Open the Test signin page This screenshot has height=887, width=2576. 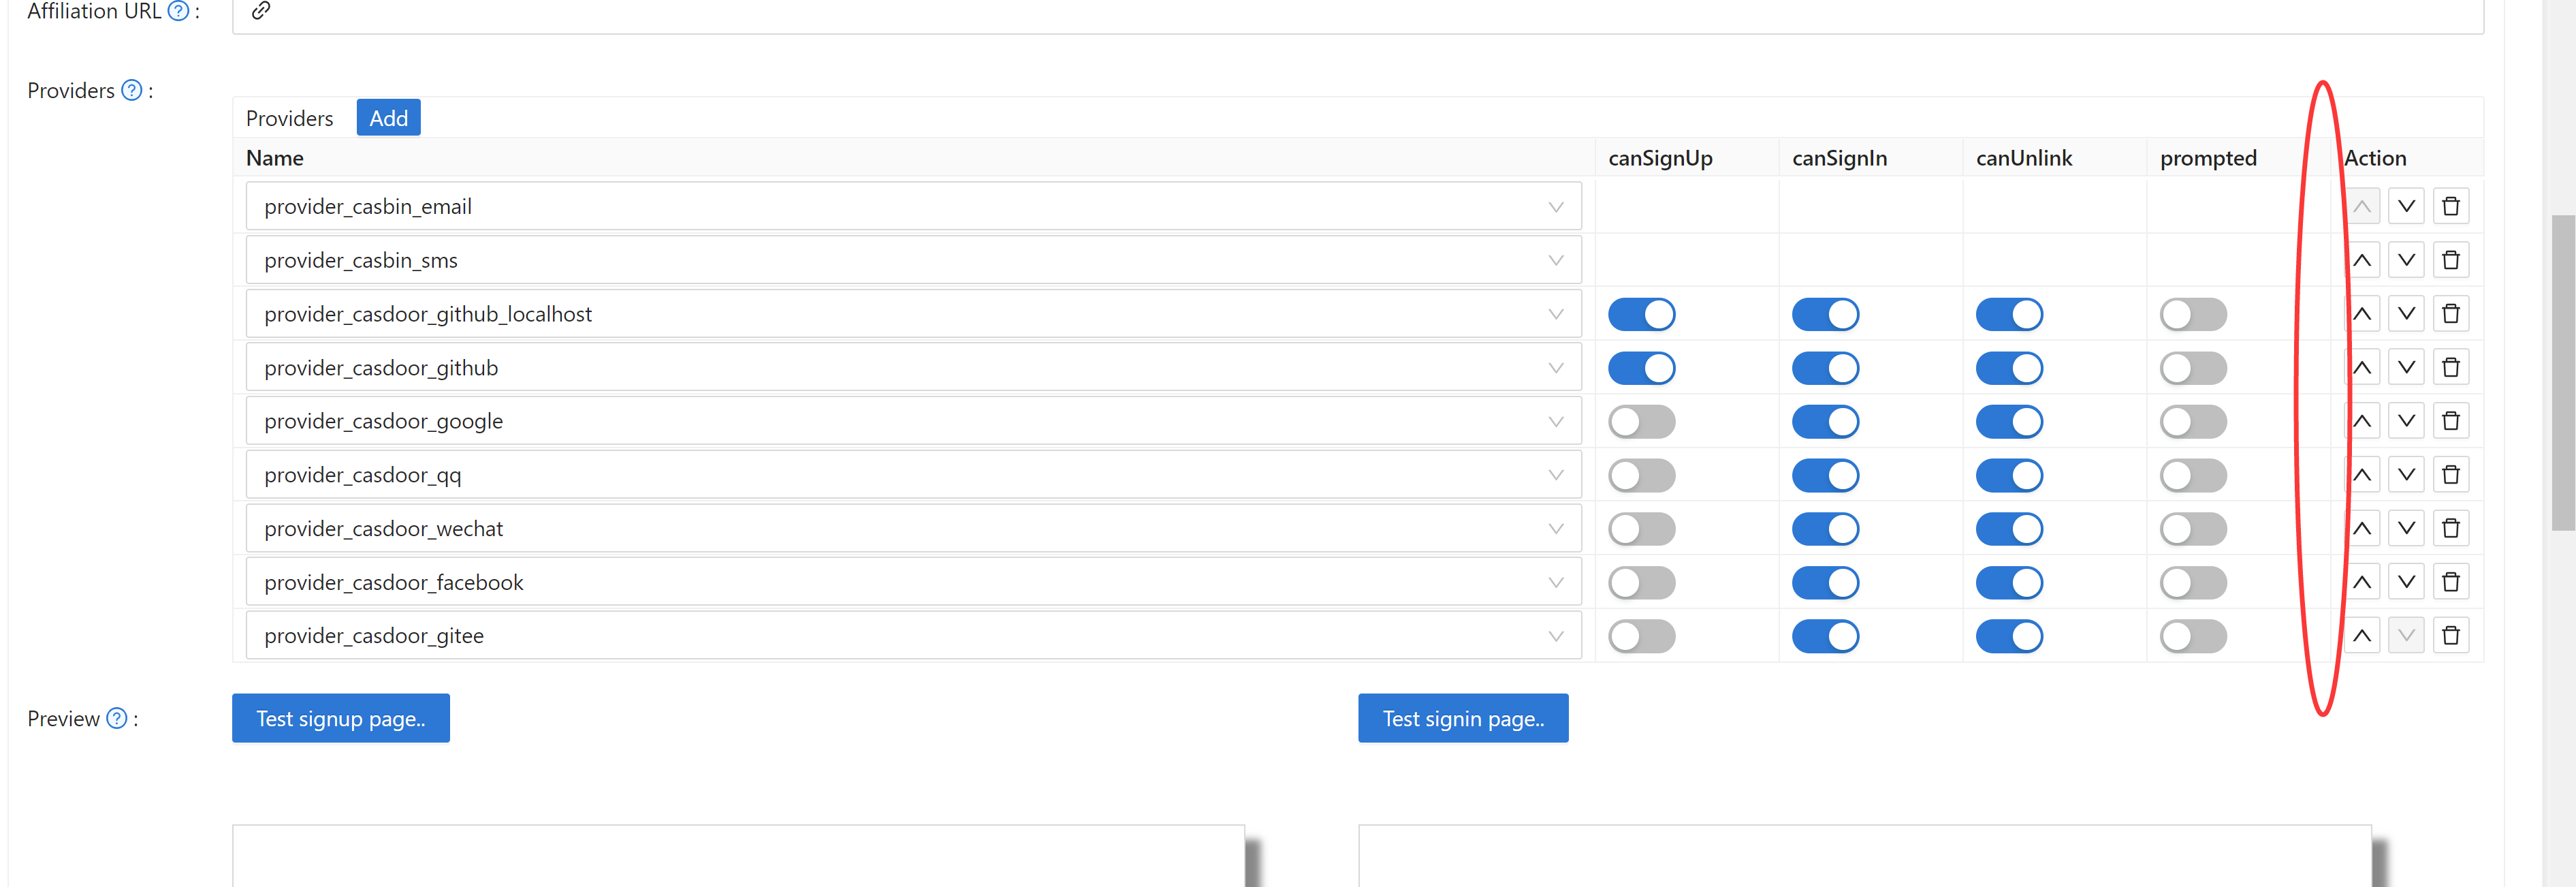(1463, 718)
